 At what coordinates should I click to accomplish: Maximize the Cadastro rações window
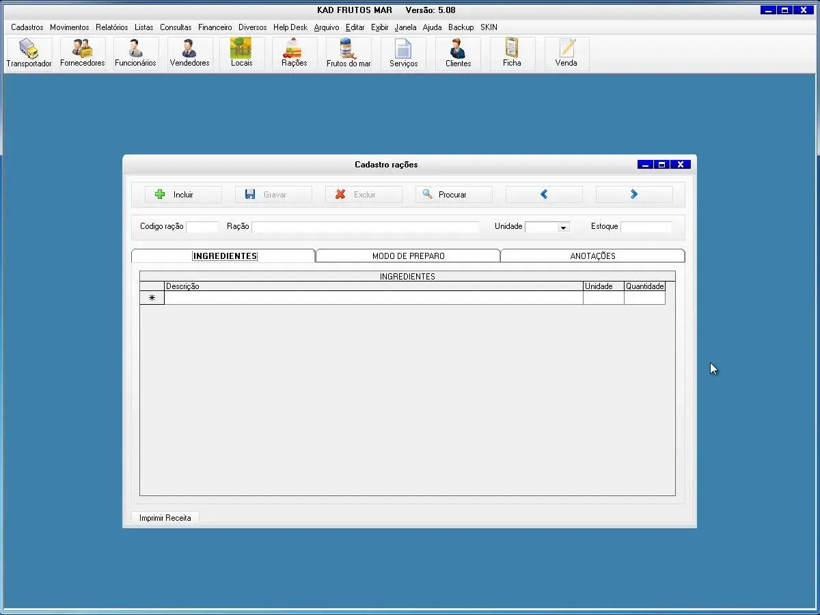(662, 165)
